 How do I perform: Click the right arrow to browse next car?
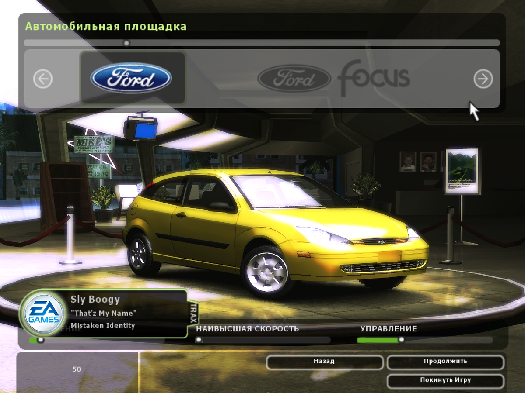pyautogui.click(x=483, y=79)
